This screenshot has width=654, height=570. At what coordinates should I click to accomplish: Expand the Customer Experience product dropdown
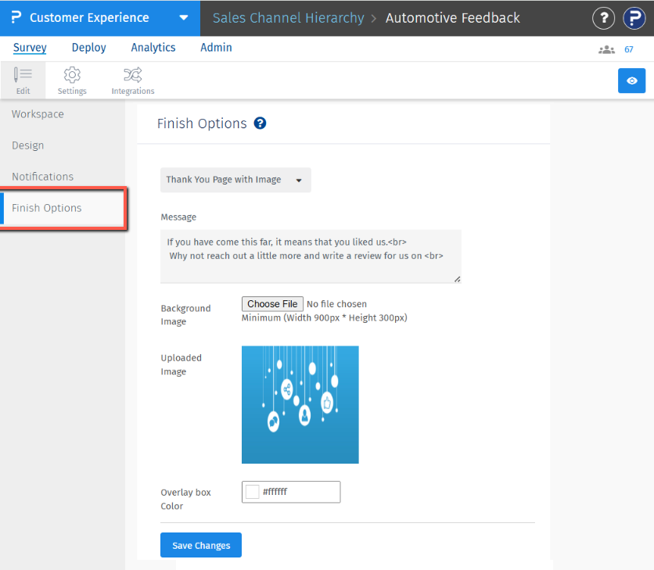pos(183,18)
